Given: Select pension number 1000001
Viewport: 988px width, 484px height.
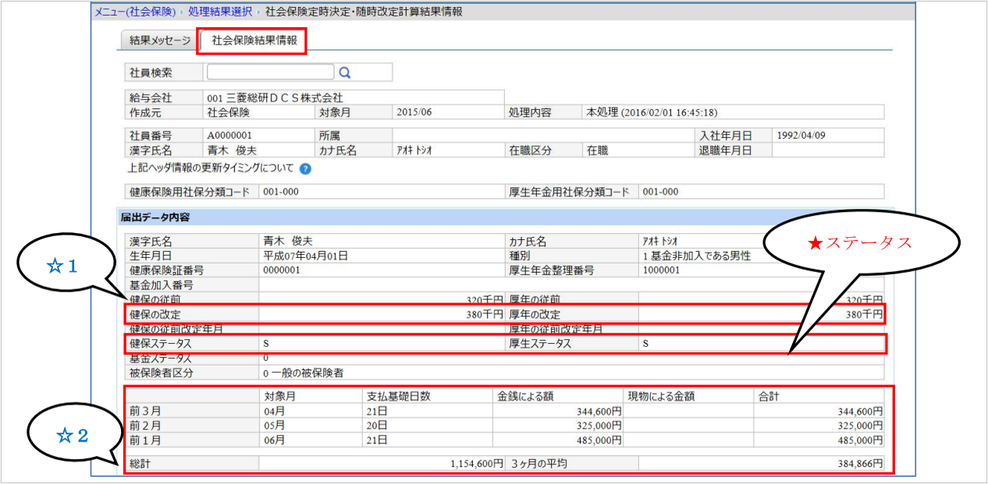Looking at the screenshot, I should pos(661,270).
